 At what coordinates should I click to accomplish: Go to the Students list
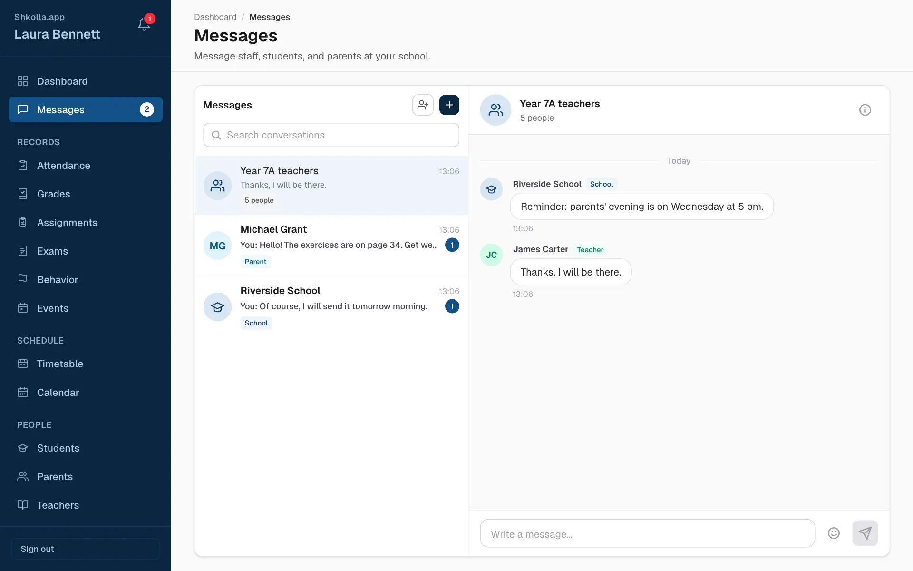86,448
